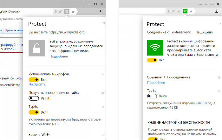The width and height of the screenshot is (222, 140).
Task: Click text Сегодня сэкономлено: 41 КБ
Action: [181, 105]
